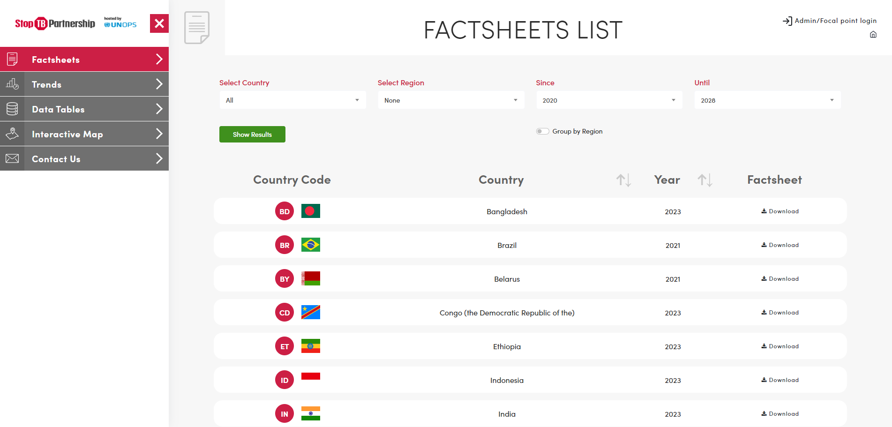The height and width of the screenshot is (427, 892).
Task: Open the Select Country dropdown
Action: coord(292,100)
